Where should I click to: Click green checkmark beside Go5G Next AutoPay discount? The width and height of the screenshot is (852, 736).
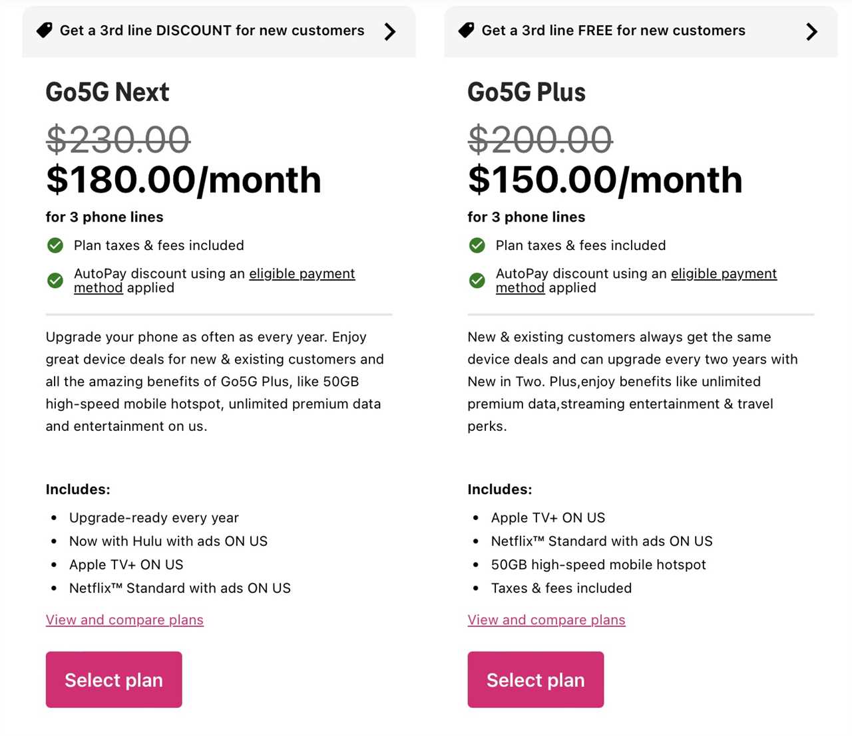point(55,281)
